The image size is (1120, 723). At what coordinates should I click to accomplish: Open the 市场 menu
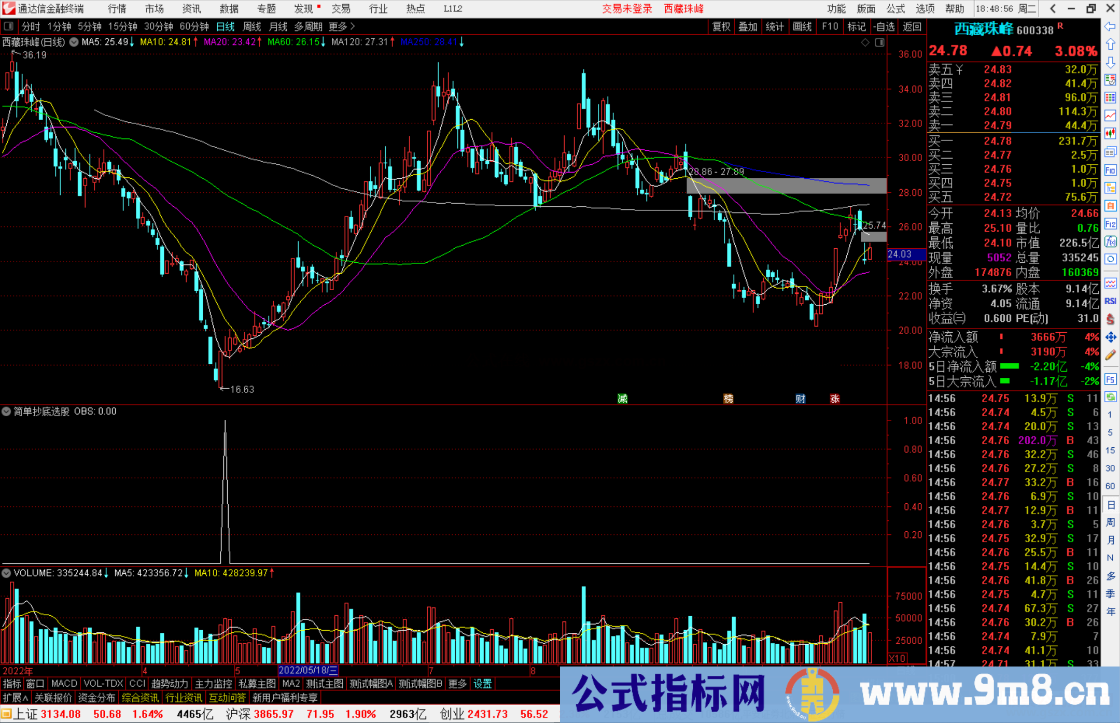click(x=154, y=8)
